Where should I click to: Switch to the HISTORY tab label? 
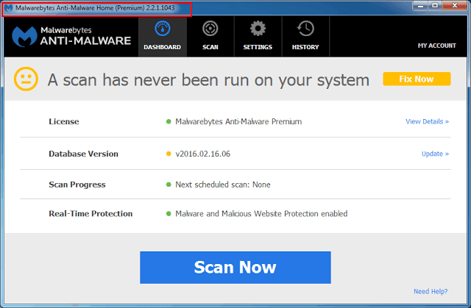point(305,47)
